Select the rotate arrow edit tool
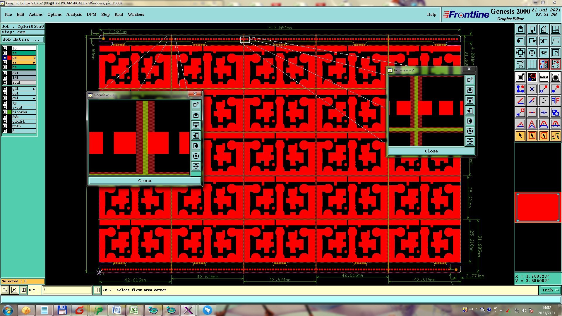 (544, 101)
